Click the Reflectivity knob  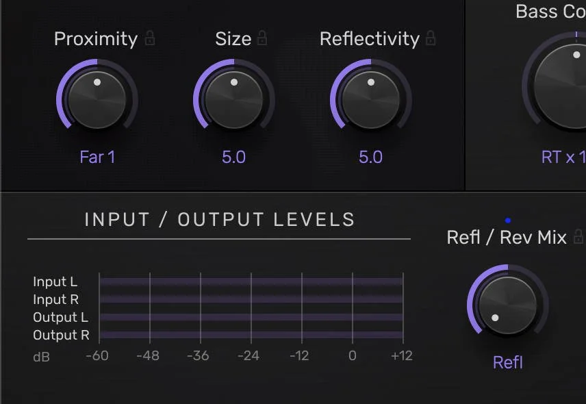click(370, 98)
